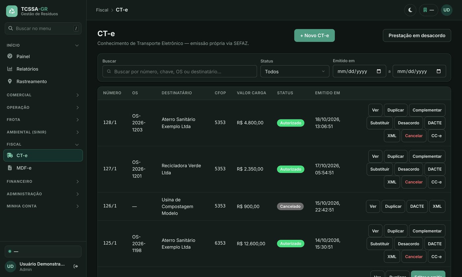The height and width of the screenshot is (277, 462).
Task: Expand the ADMINISTRAÇÃO sidebar section
Action: (x=43, y=194)
